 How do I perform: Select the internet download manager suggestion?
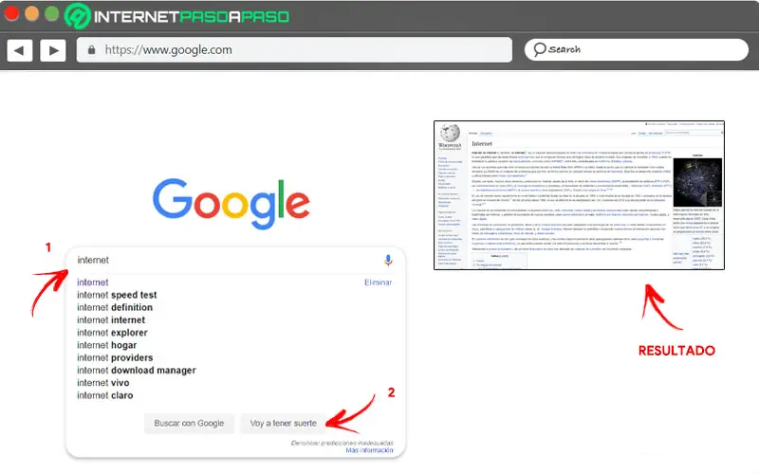coord(137,371)
